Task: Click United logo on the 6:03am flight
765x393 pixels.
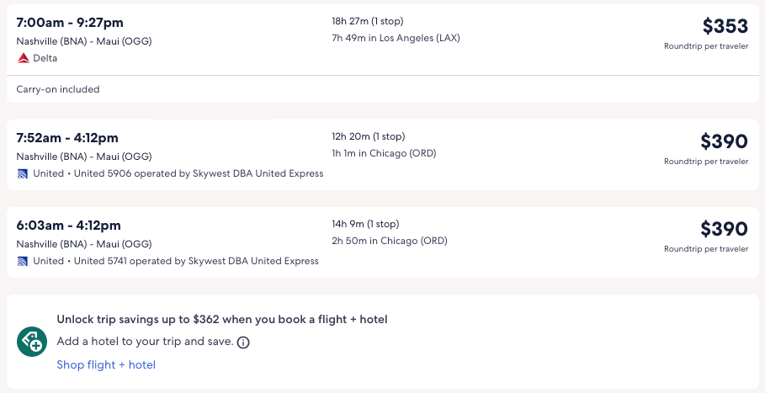Action: 23,261
